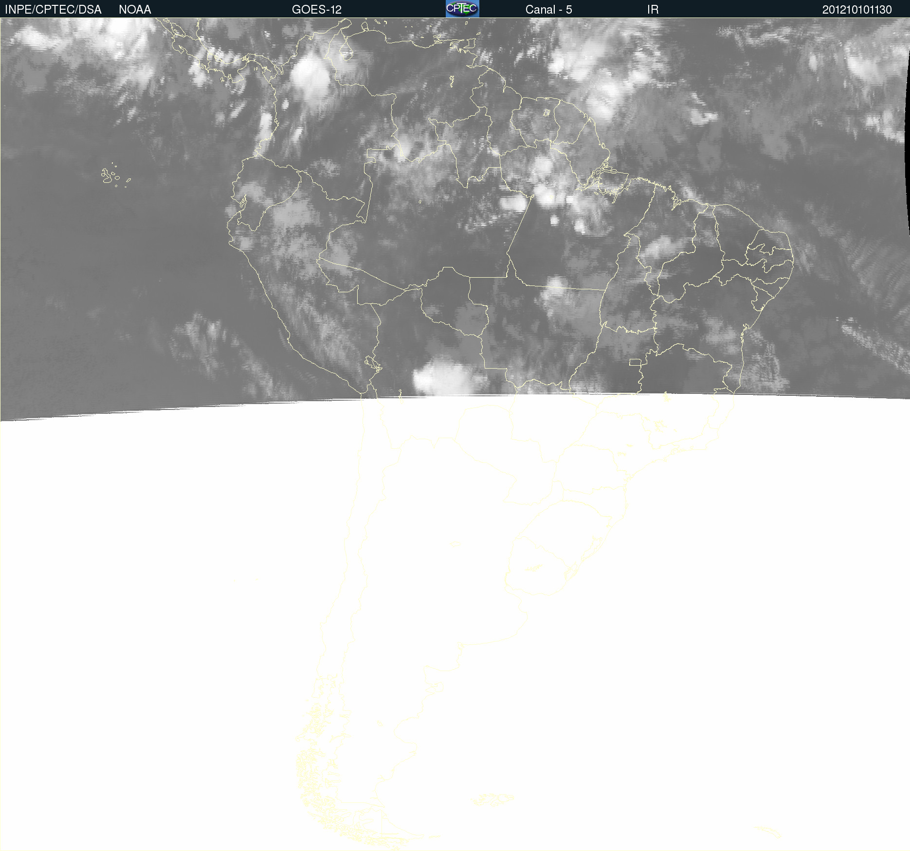The image size is (910, 851).
Task: Click the GOES-12 satellite label
Action: (x=317, y=10)
